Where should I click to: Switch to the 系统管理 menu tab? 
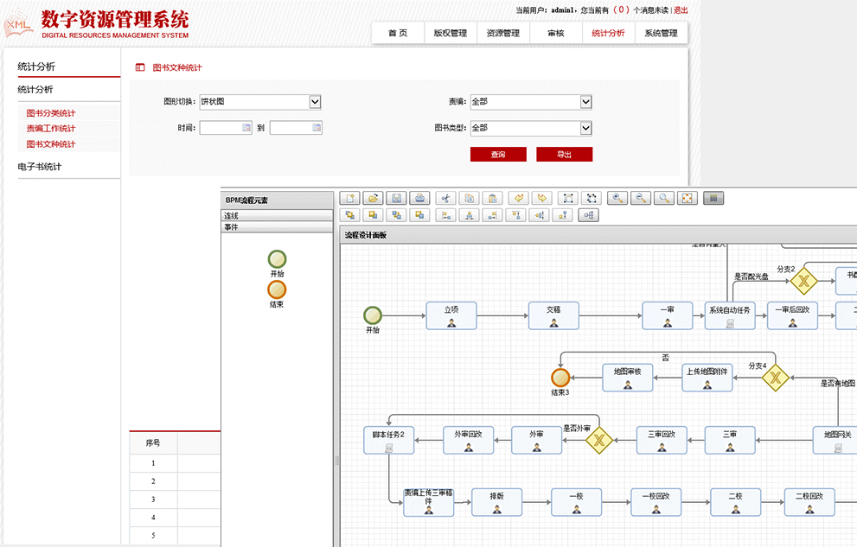coord(662,34)
